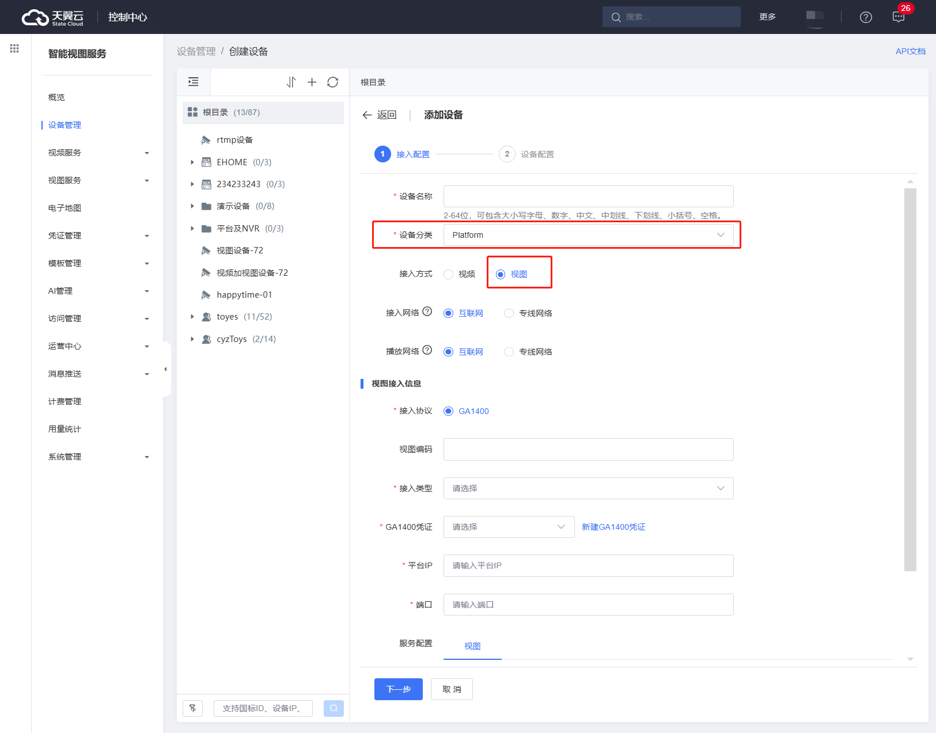Collapse the left sidebar with the arrow handle

166,369
